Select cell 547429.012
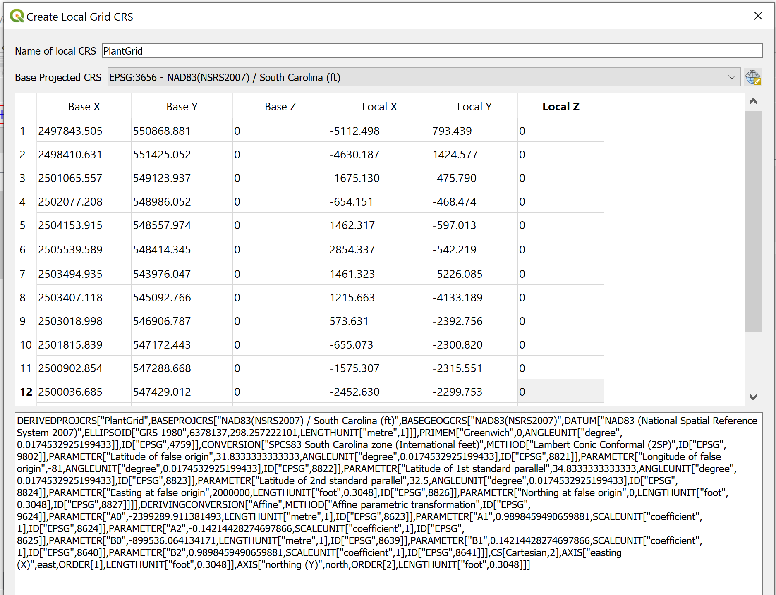The width and height of the screenshot is (776, 595). (x=182, y=392)
